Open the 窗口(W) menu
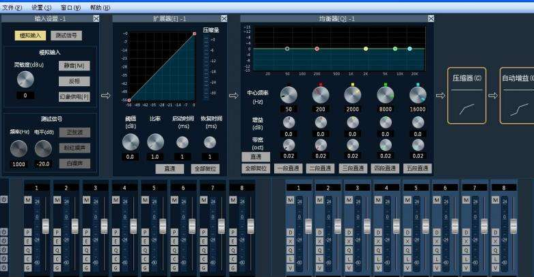 pos(70,8)
